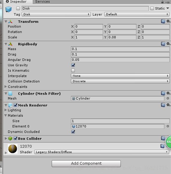Enable Is Kinematic checkbox
171x174 pixels.
(73, 70)
